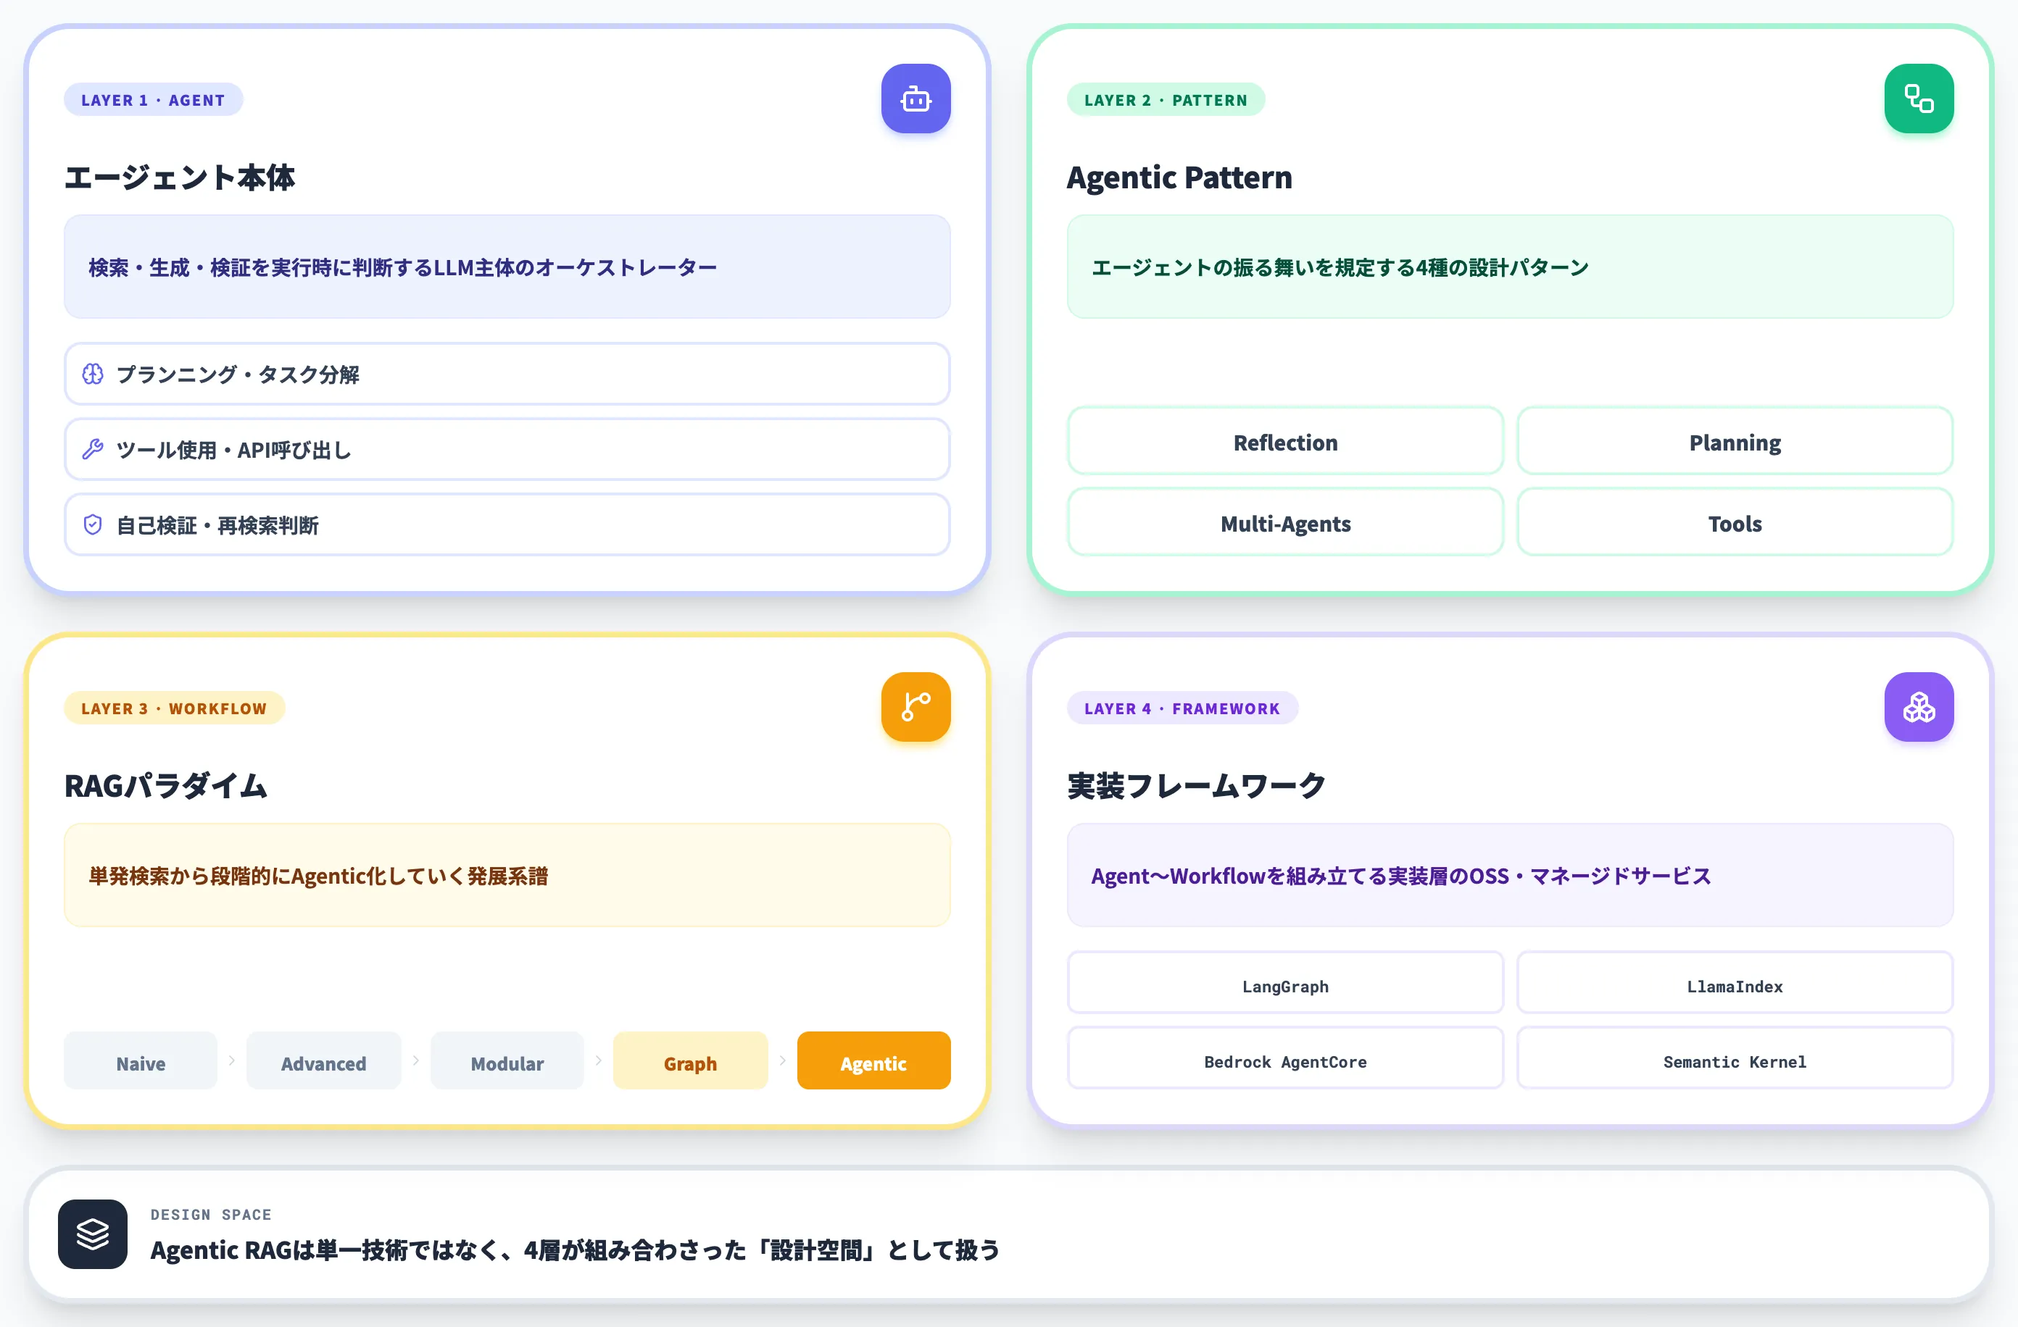Click the wrench icon beside ツール使用

click(x=93, y=449)
